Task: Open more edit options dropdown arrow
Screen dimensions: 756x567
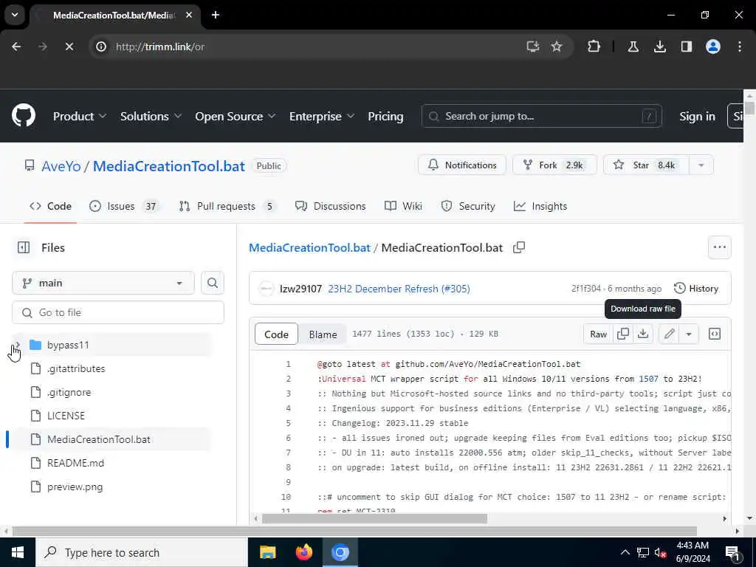Action: click(689, 334)
